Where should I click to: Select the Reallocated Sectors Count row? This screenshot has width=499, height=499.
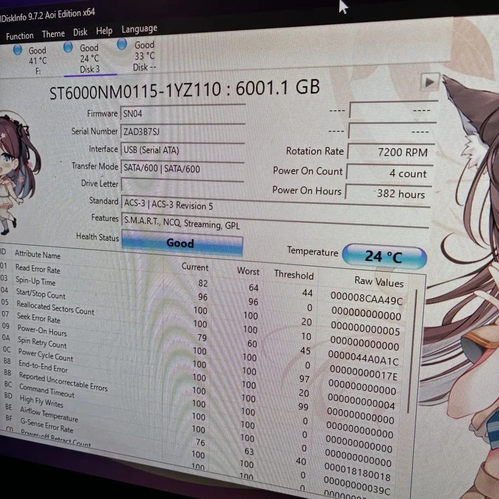201,324
